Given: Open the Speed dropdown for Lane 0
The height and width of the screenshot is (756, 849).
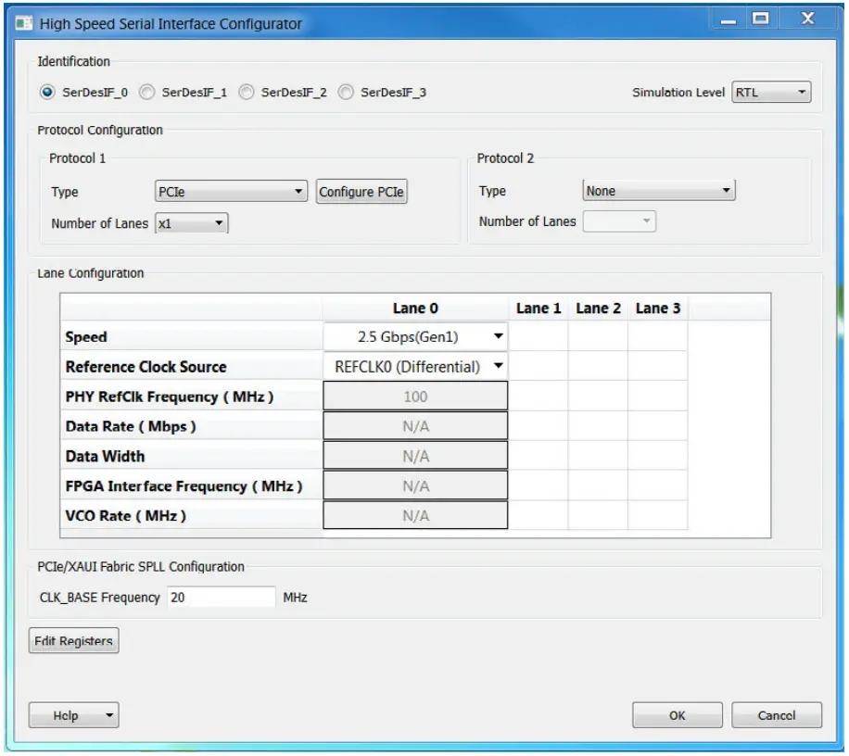Looking at the screenshot, I should tap(414, 336).
